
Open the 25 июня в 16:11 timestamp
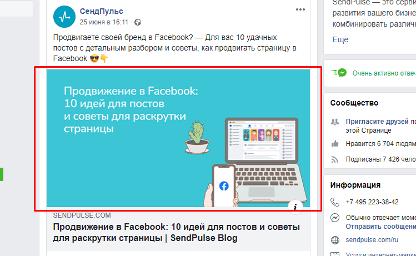104,22
